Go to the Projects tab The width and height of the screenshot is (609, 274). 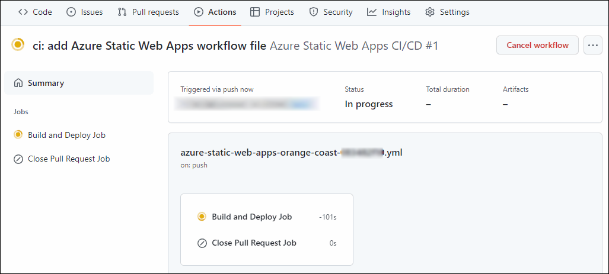(272, 12)
